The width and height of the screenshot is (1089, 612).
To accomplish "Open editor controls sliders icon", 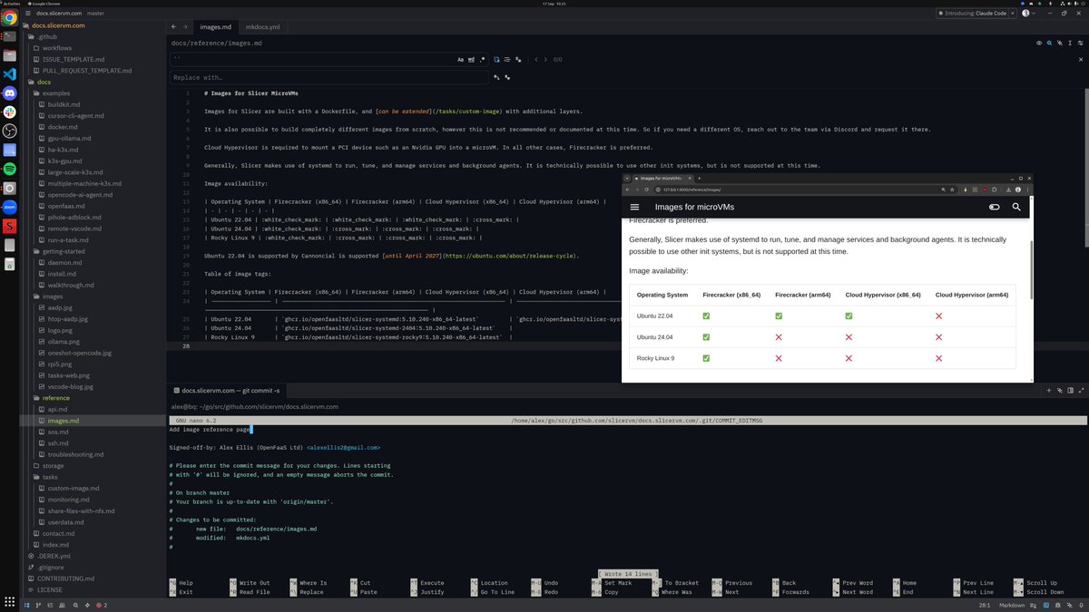I will [x=1081, y=43].
